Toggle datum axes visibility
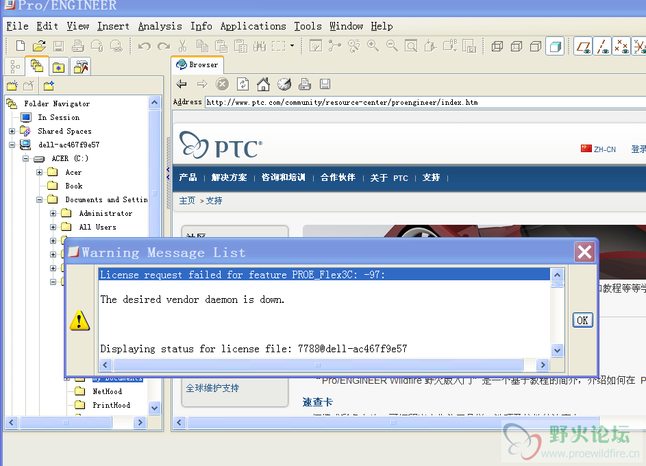Viewport: 646px width, 466px height. click(602, 46)
